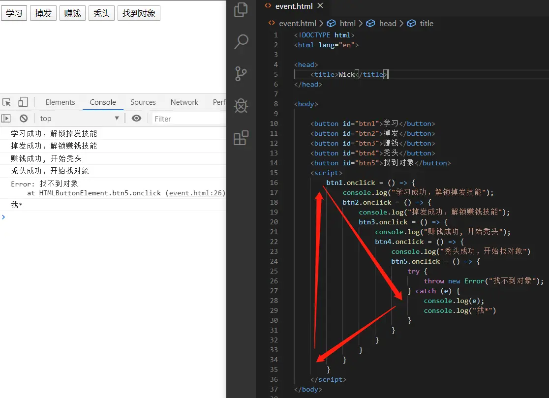Click the Wick title text in the editor
The height and width of the screenshot is (398, 549).
[x=346, y=75]
